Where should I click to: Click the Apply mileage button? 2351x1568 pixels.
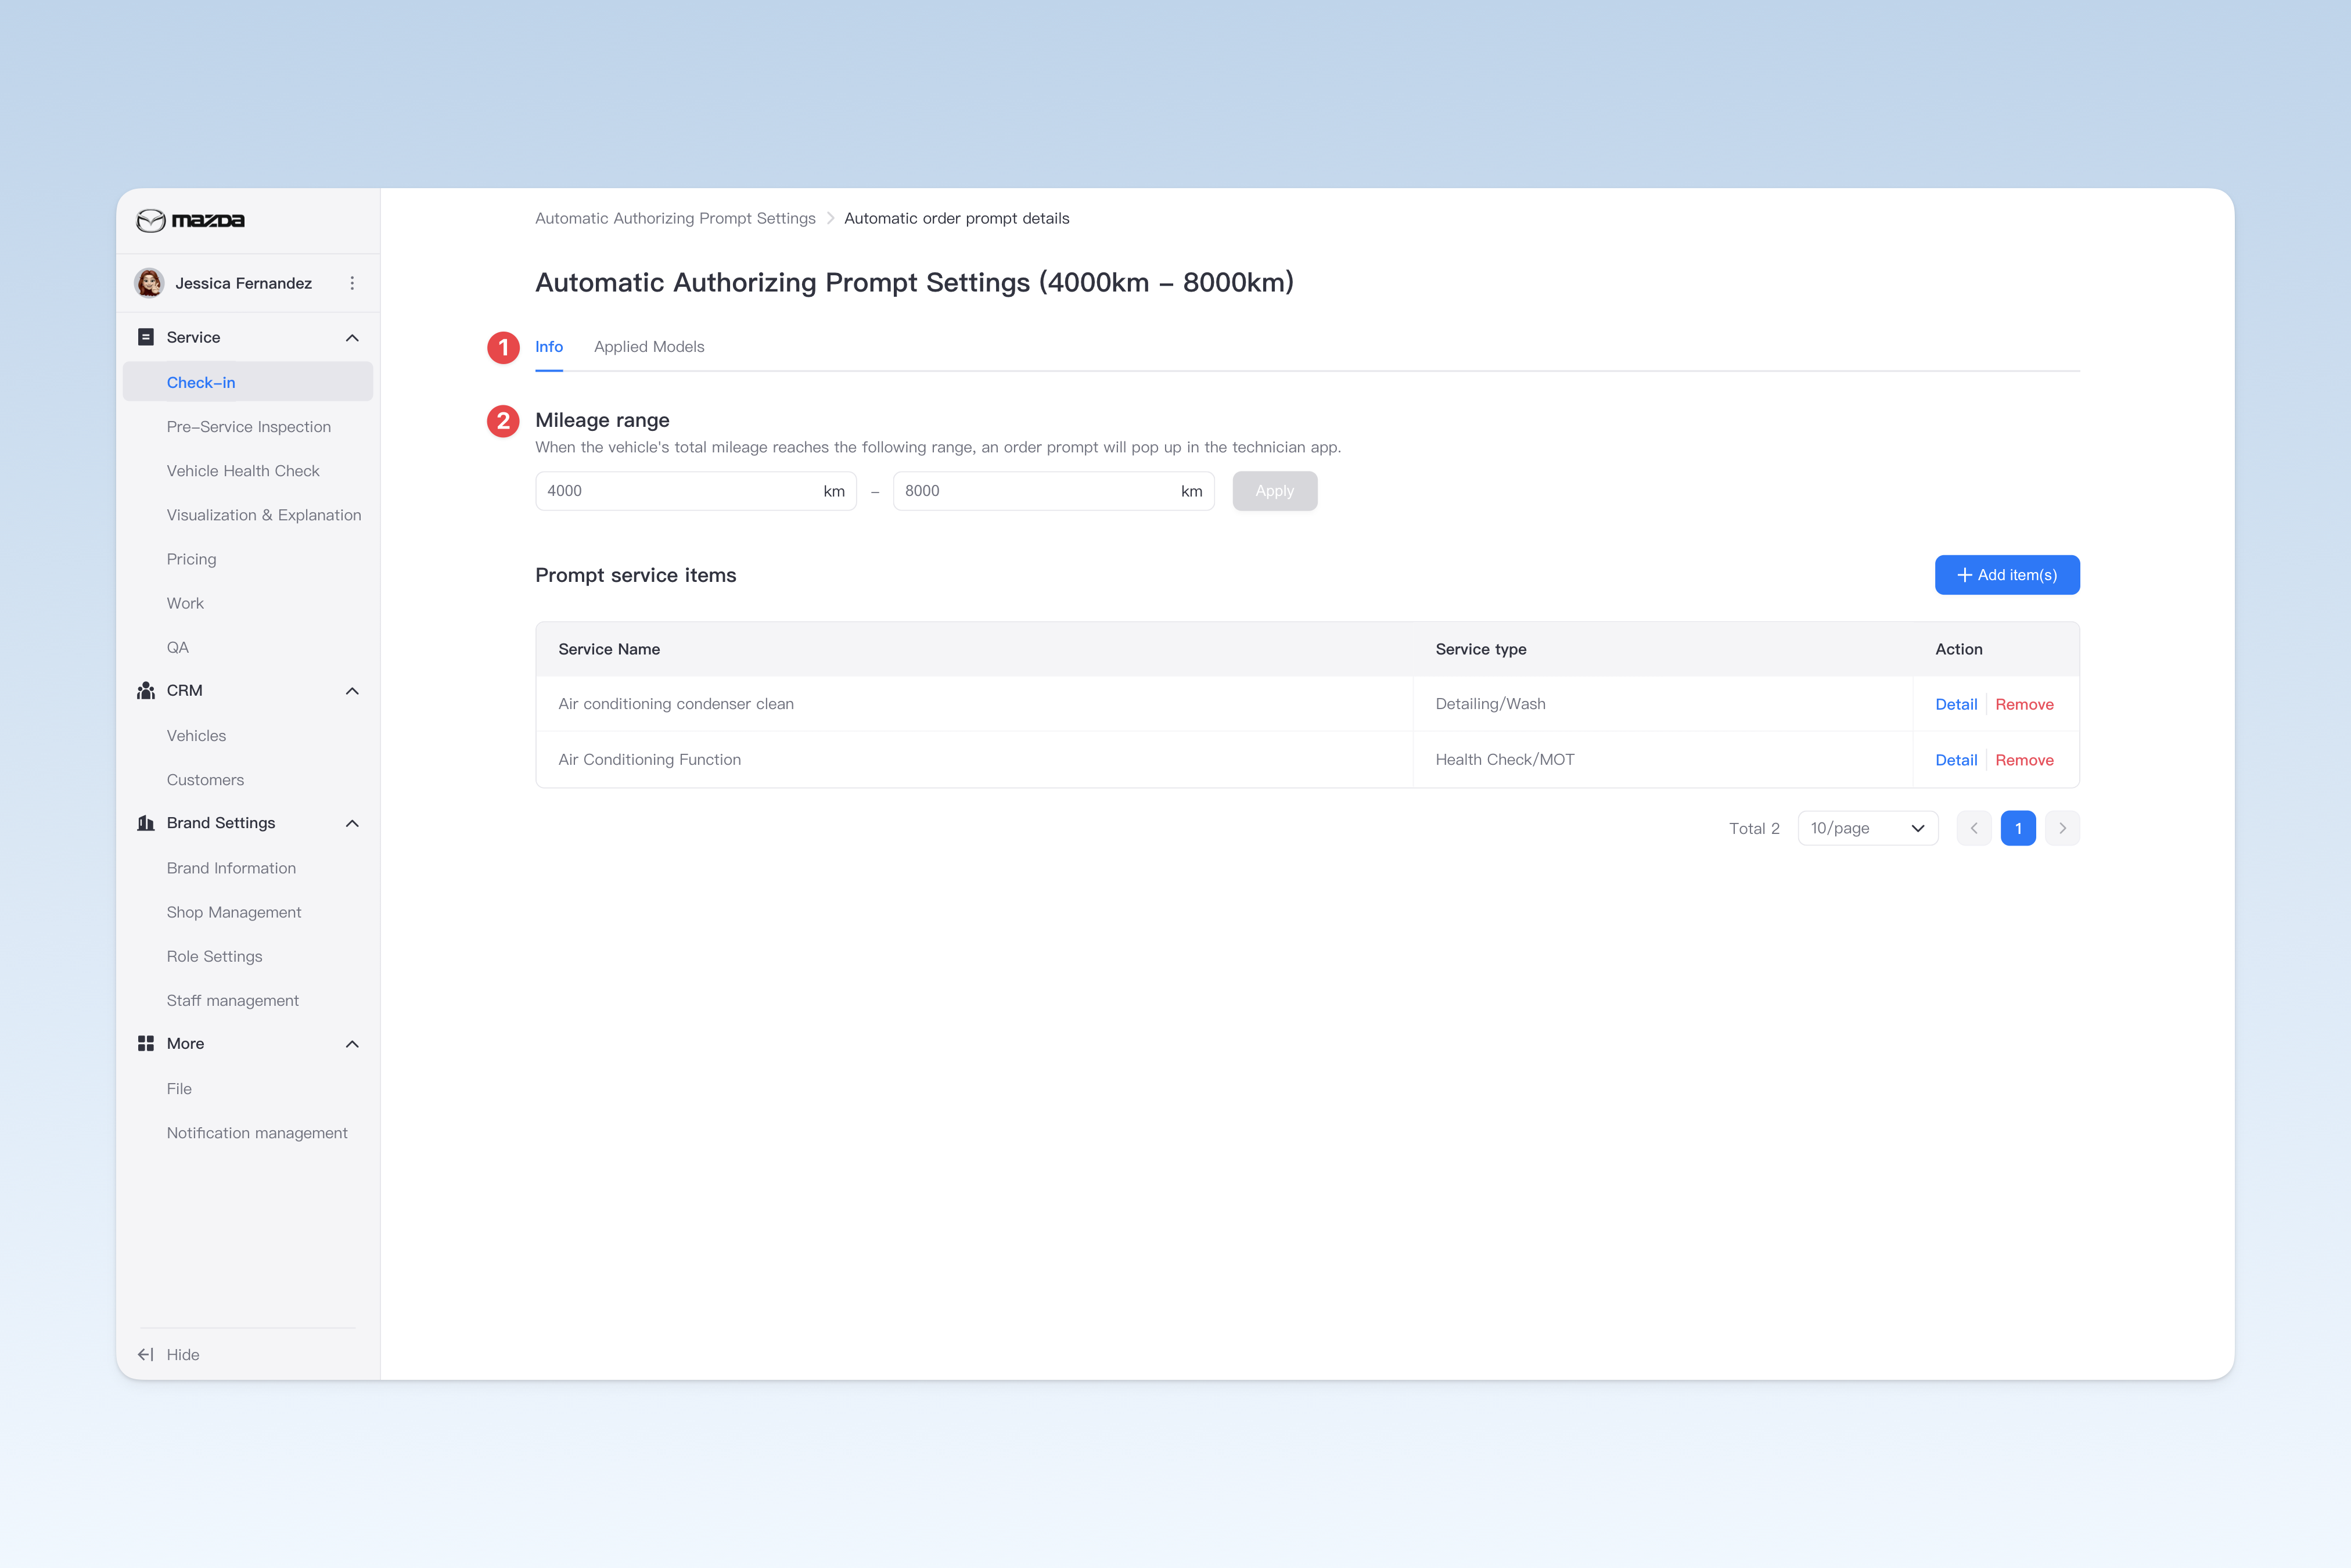[x=1275, y=491]
